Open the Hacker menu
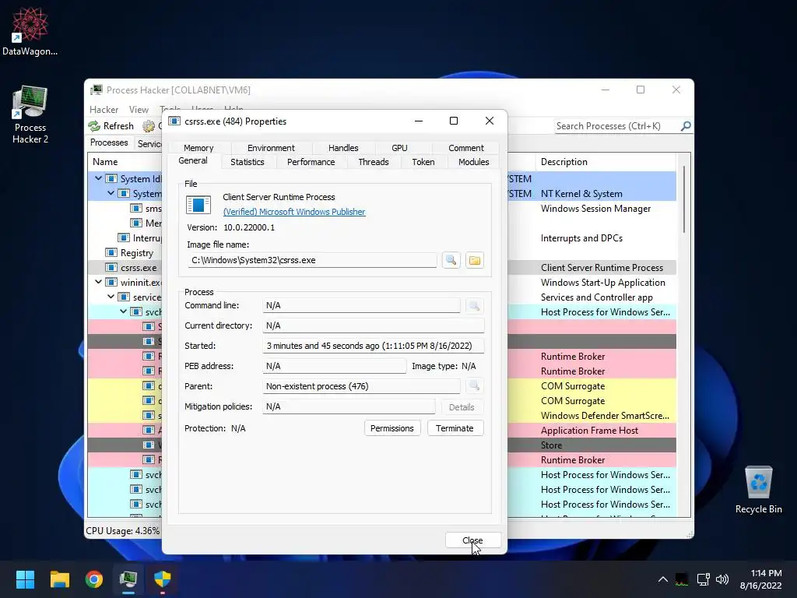Screen dimensions: 797x598 coord(104,109)
